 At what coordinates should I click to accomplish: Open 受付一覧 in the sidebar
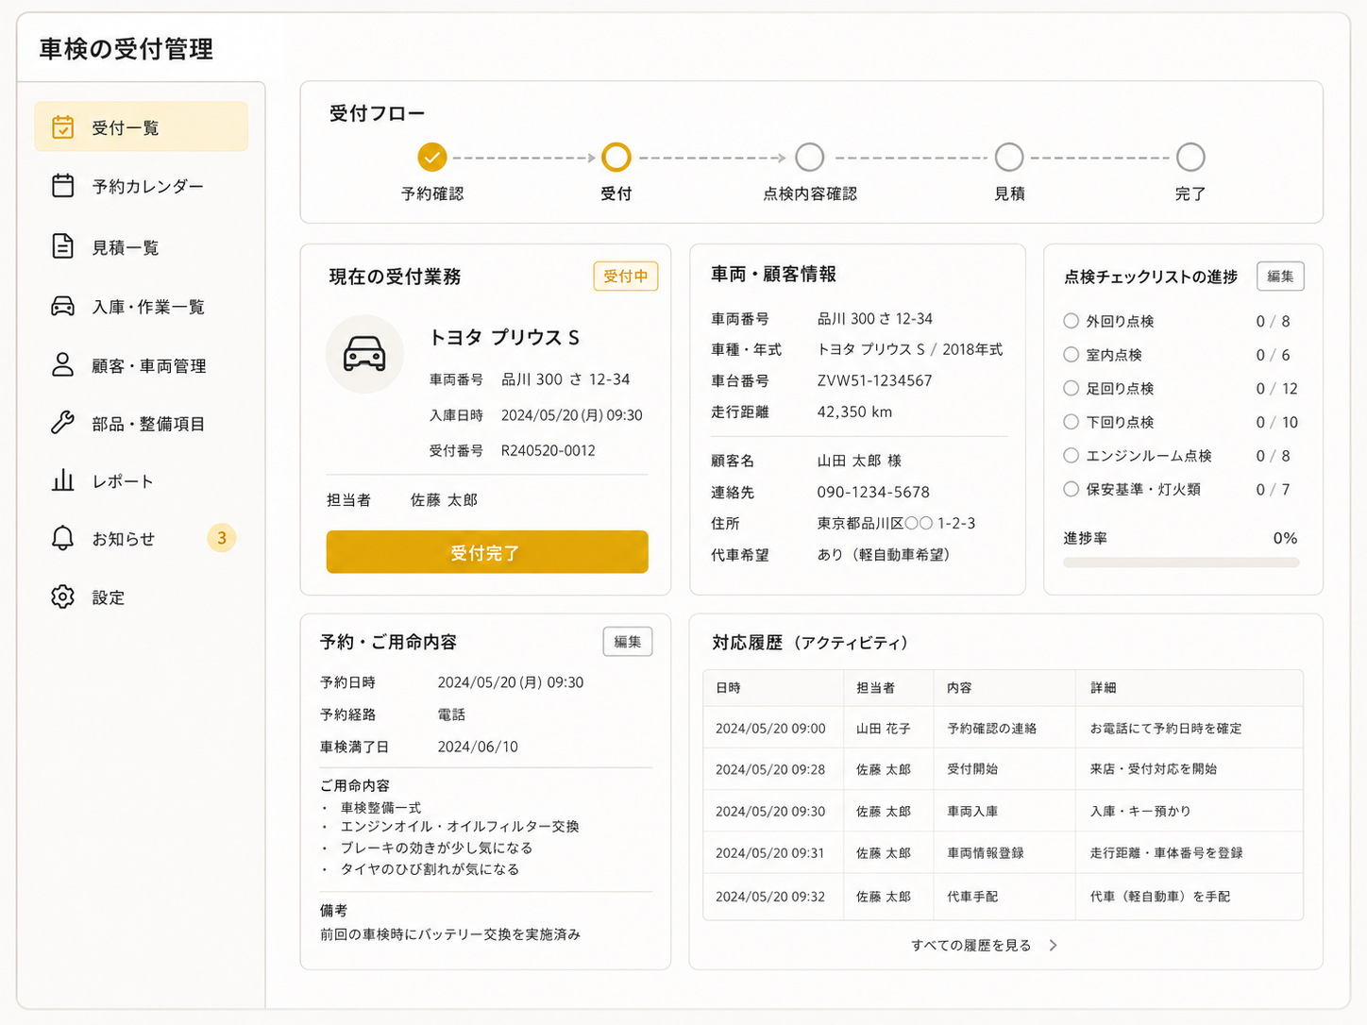tap(142, 126)
